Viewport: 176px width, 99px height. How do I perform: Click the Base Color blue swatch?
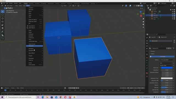[167, 68]
